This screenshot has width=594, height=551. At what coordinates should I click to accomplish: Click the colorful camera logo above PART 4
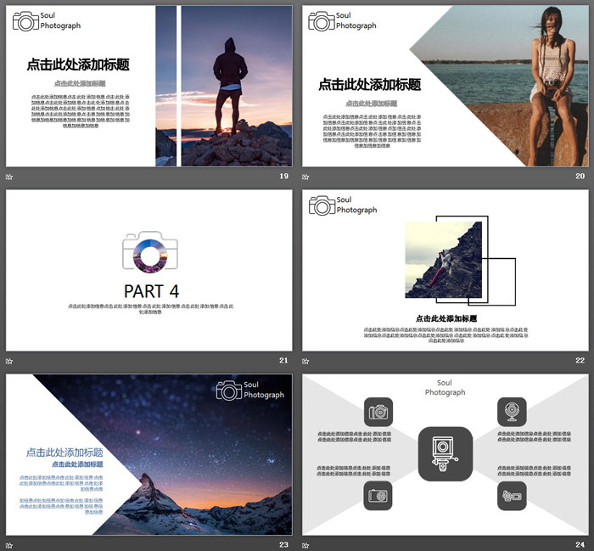pyautogui.click(x=149, y=251)
